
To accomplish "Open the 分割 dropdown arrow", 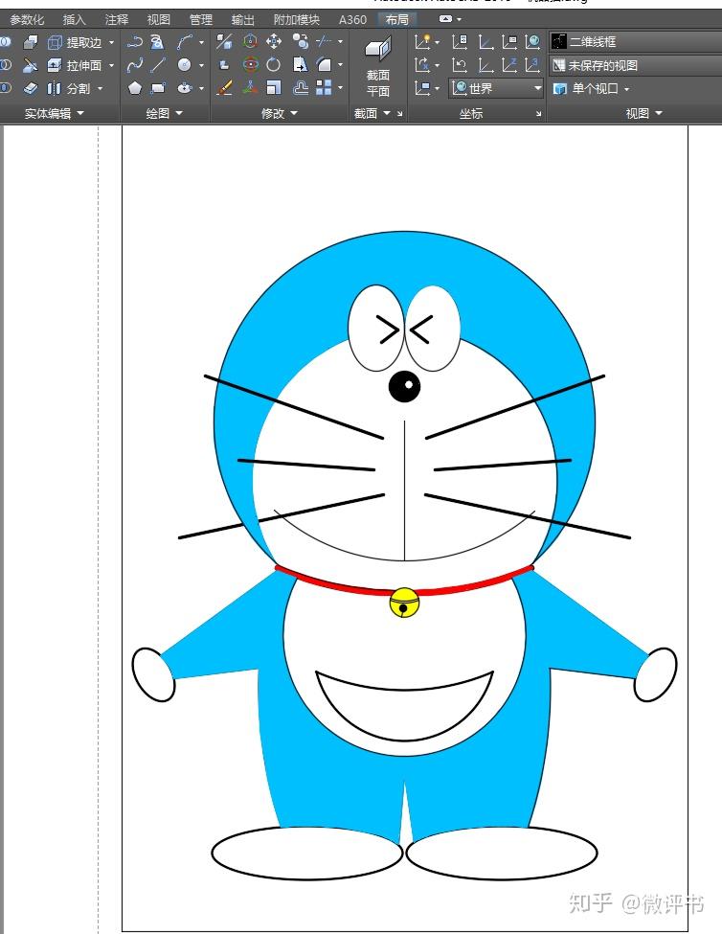I will tap(100, 89).
